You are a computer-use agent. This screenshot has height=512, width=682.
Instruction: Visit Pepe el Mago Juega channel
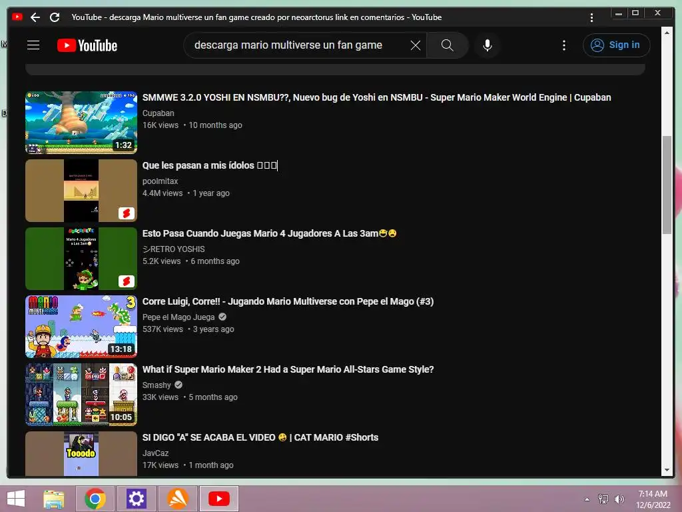pos(178,317)
